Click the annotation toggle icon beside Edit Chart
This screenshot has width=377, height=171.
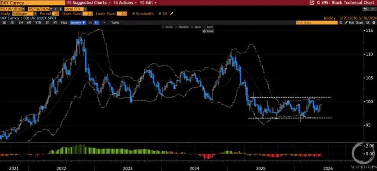click(368, 23)
